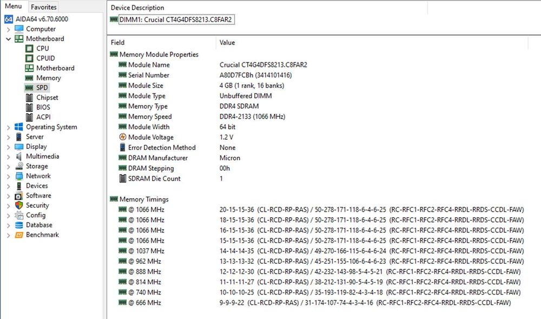Select the DRAM Manufacturer field row
This screenshot has width=541, height=319.
[157, 158]
